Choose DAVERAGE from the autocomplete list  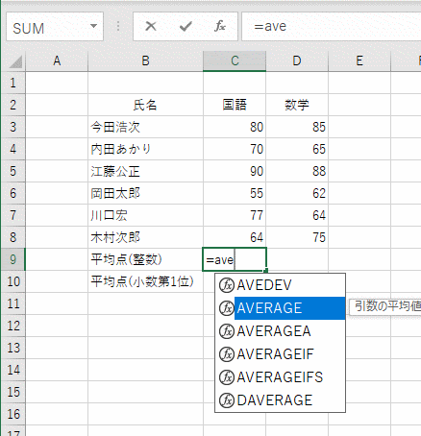[x=280, y=400]
